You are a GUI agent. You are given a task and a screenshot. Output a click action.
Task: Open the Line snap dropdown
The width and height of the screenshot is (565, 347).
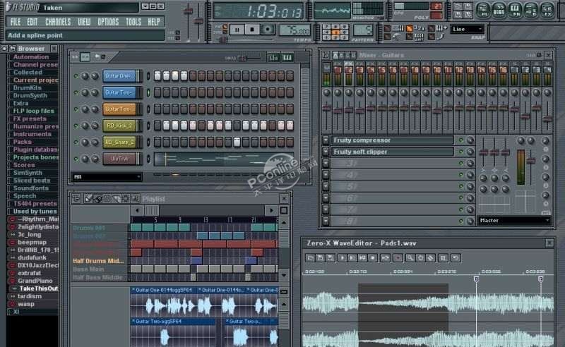[468, 30]
